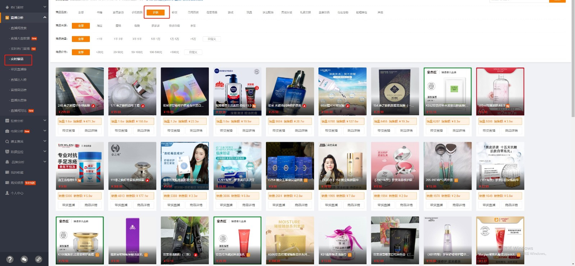
Task: Filter product source by 拼多多
Action: coord(156,25)
